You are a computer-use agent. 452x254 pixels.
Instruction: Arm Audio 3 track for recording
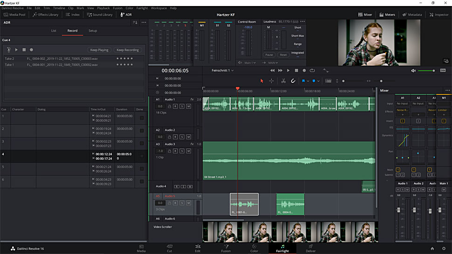click(x=175, y=151)
